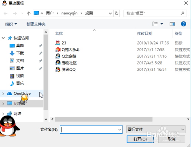Change view layout icon
This screenshot has width=191, height=147.
click(155, 24)
